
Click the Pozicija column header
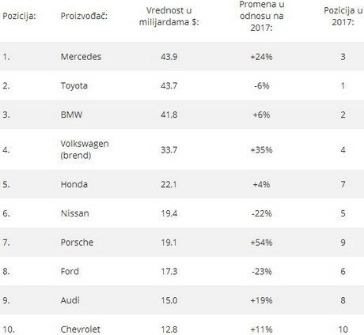tap(19, 16)
